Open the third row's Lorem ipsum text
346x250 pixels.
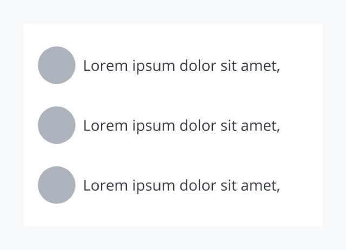(x=181, y=186)
